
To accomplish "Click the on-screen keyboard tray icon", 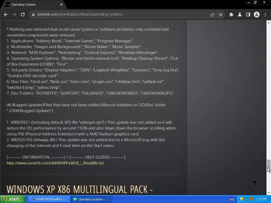I will [232, 199].
